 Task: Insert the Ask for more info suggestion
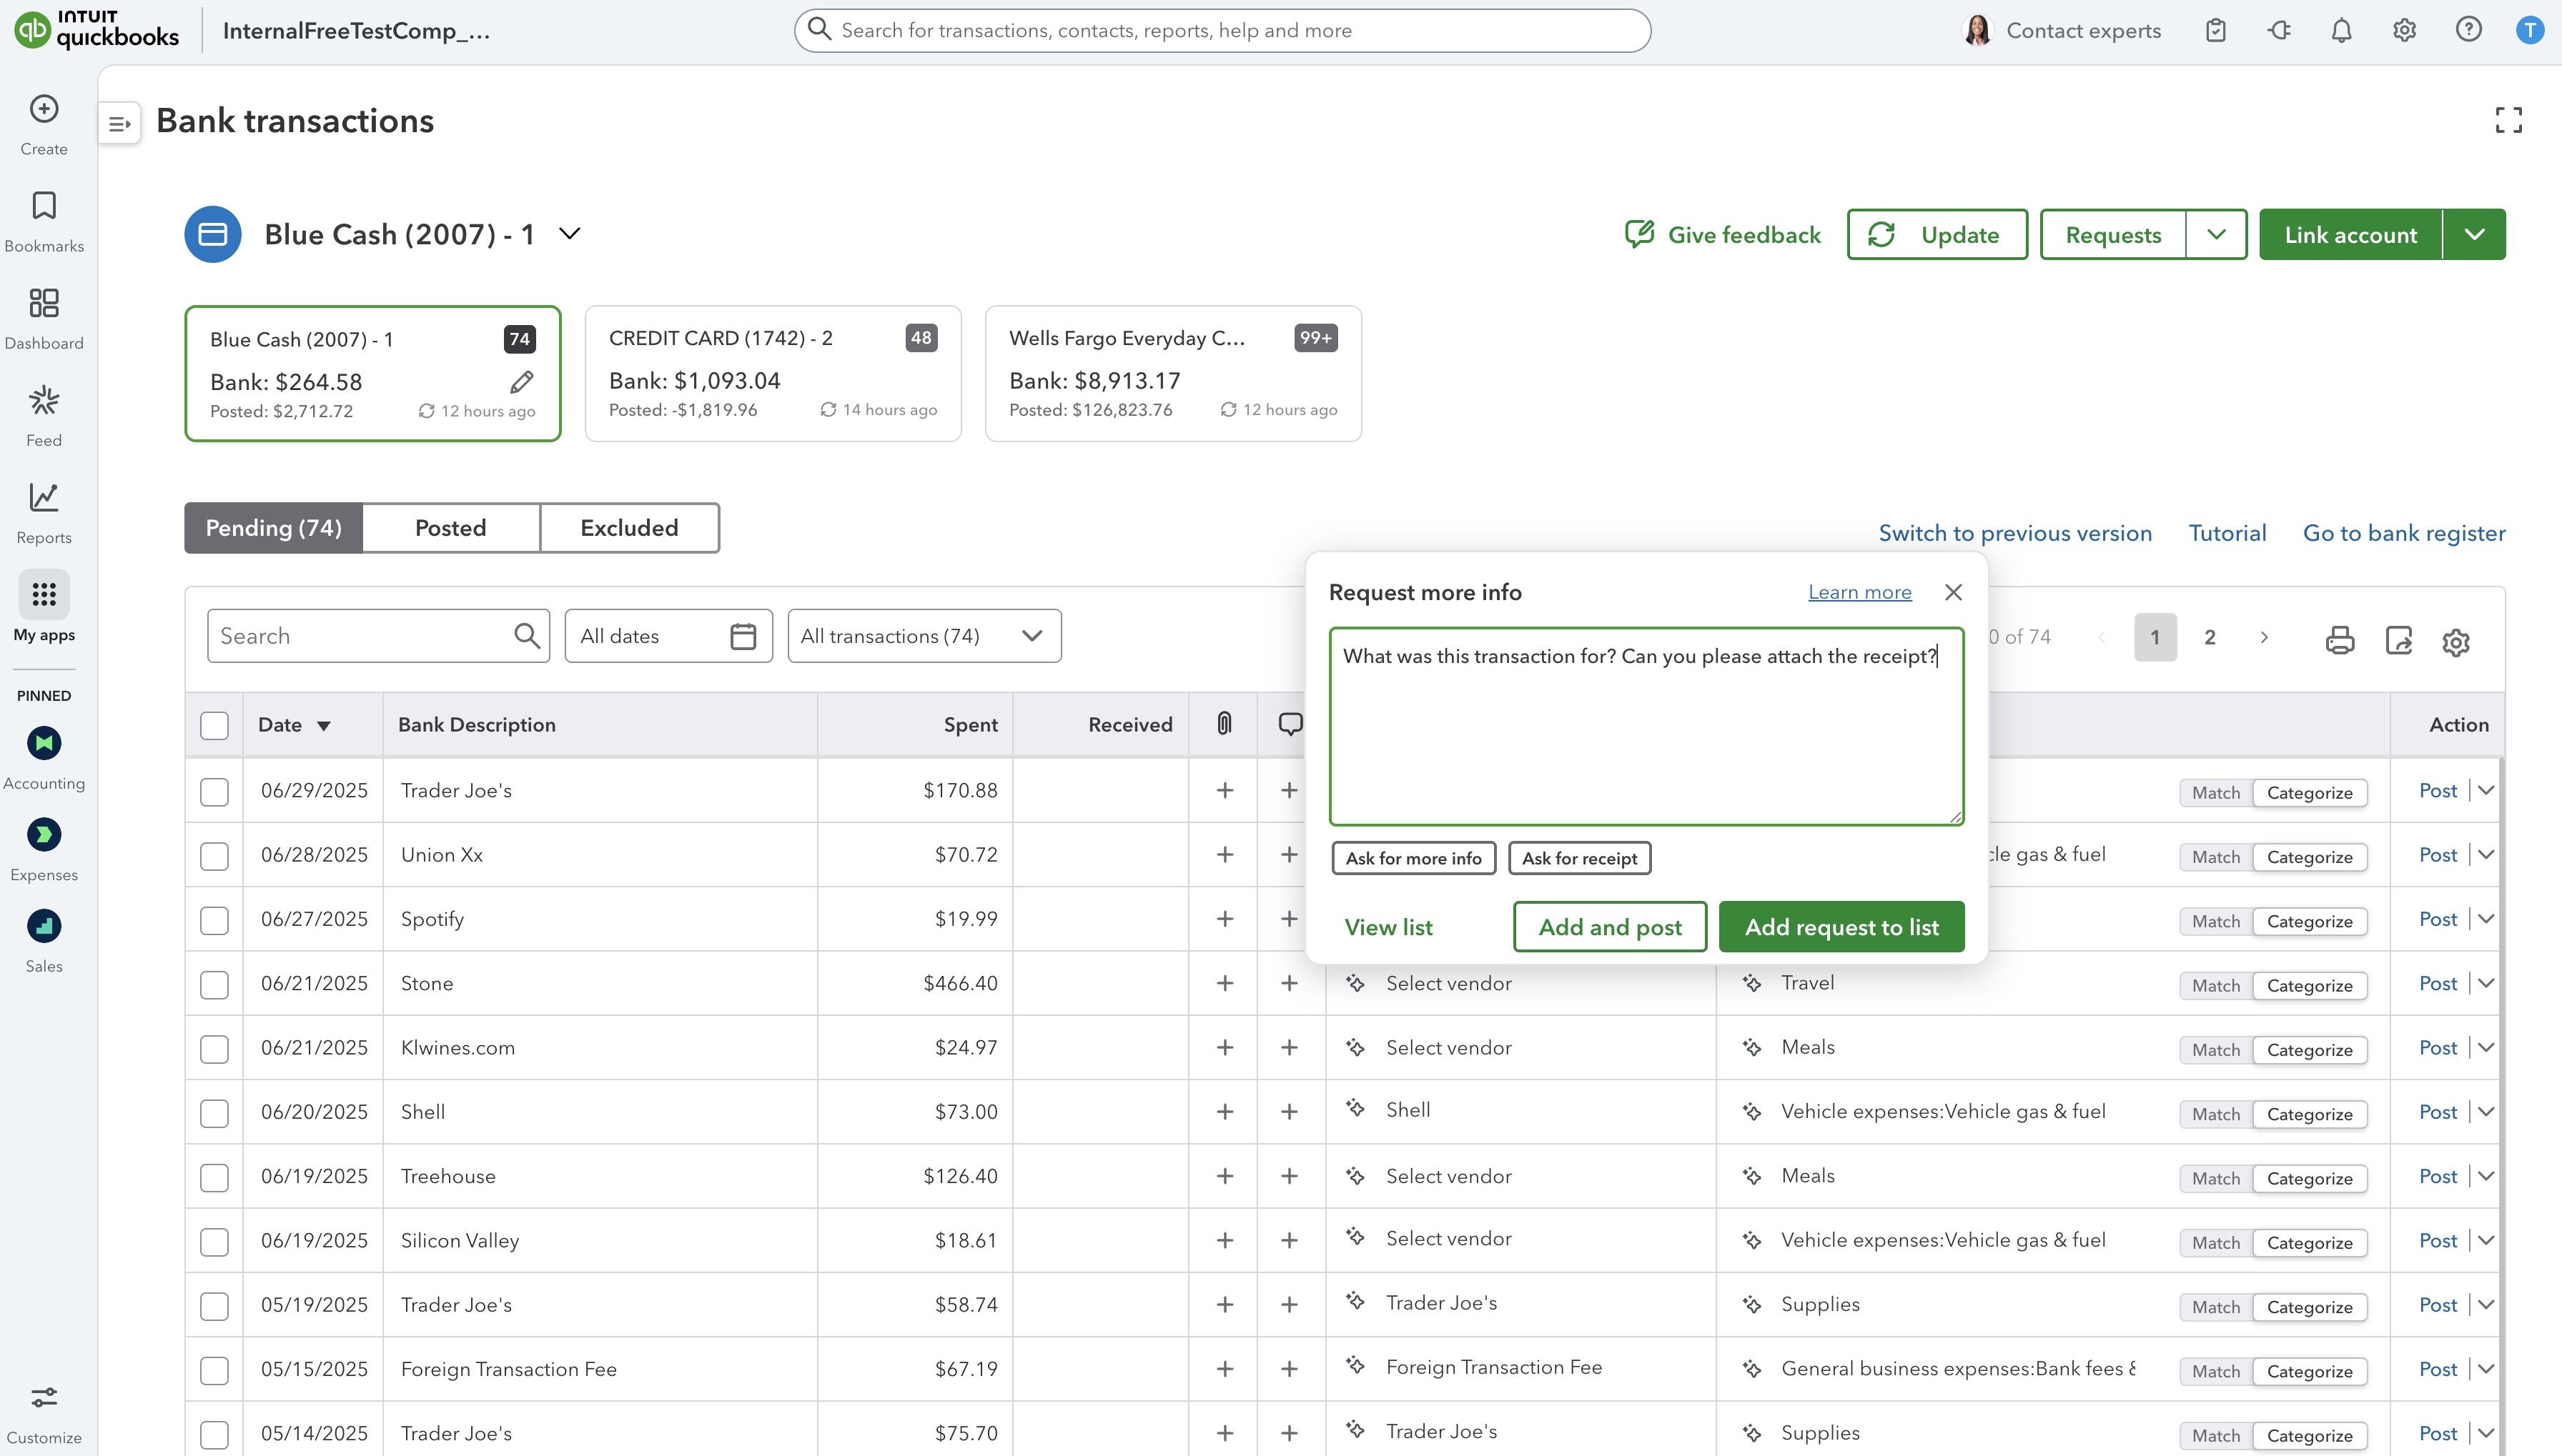(x=1413, y=858)
